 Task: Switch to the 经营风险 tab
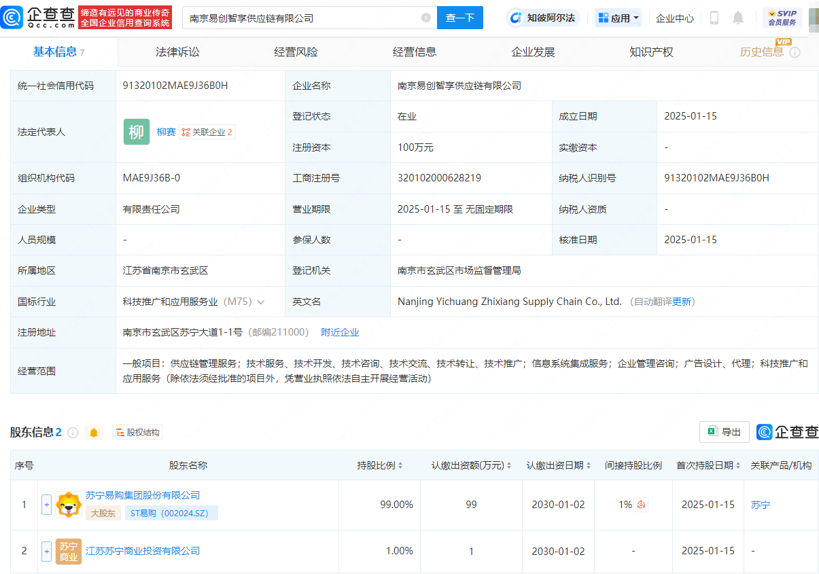tap(296, 52)
